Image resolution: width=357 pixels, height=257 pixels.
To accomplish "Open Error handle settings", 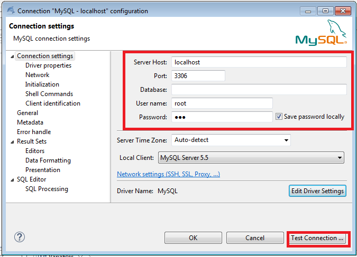I will pos(34,132).
